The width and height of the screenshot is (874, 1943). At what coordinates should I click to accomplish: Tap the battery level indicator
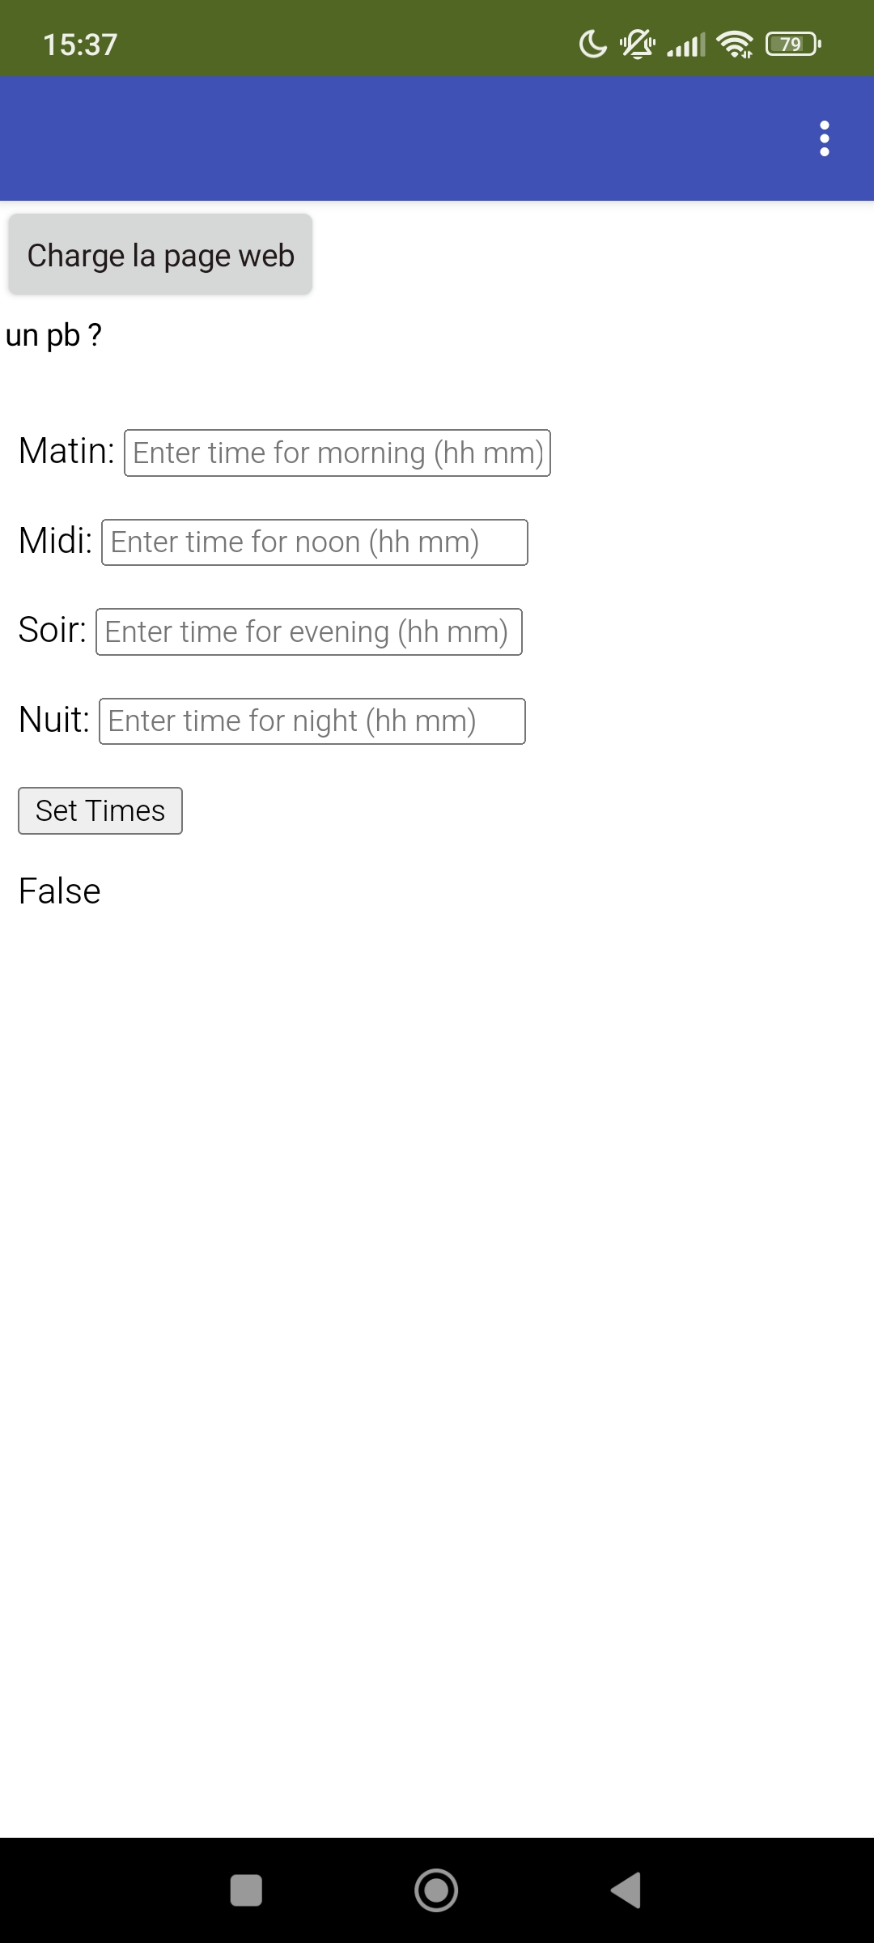click(x=793, y=44)
